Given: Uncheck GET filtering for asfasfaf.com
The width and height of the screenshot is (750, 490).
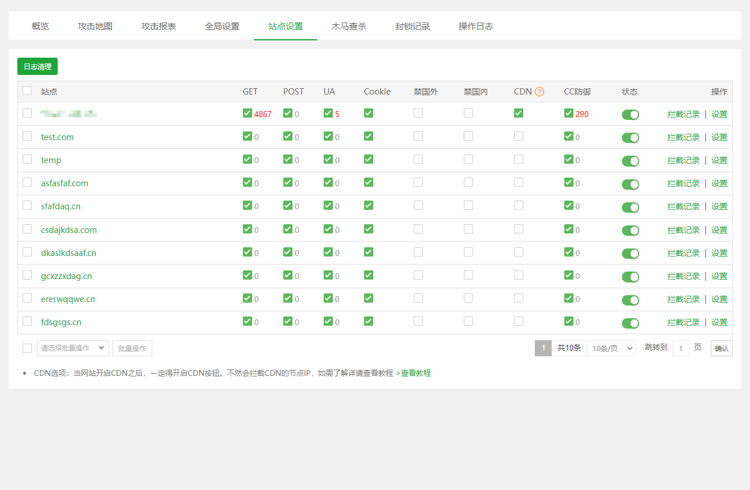Looking at the screenshot, I should (247, 182).
